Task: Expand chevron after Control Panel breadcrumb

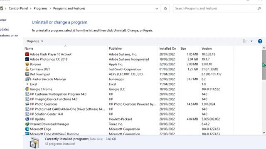Action: tap(31, 8)
